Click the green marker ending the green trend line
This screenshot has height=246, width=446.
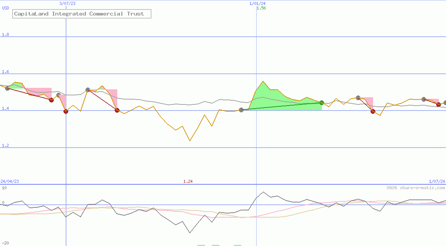click(x=321, y=103)
